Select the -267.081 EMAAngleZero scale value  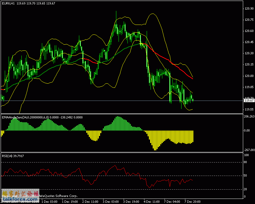pyautogui.click(x=249, y=150)
